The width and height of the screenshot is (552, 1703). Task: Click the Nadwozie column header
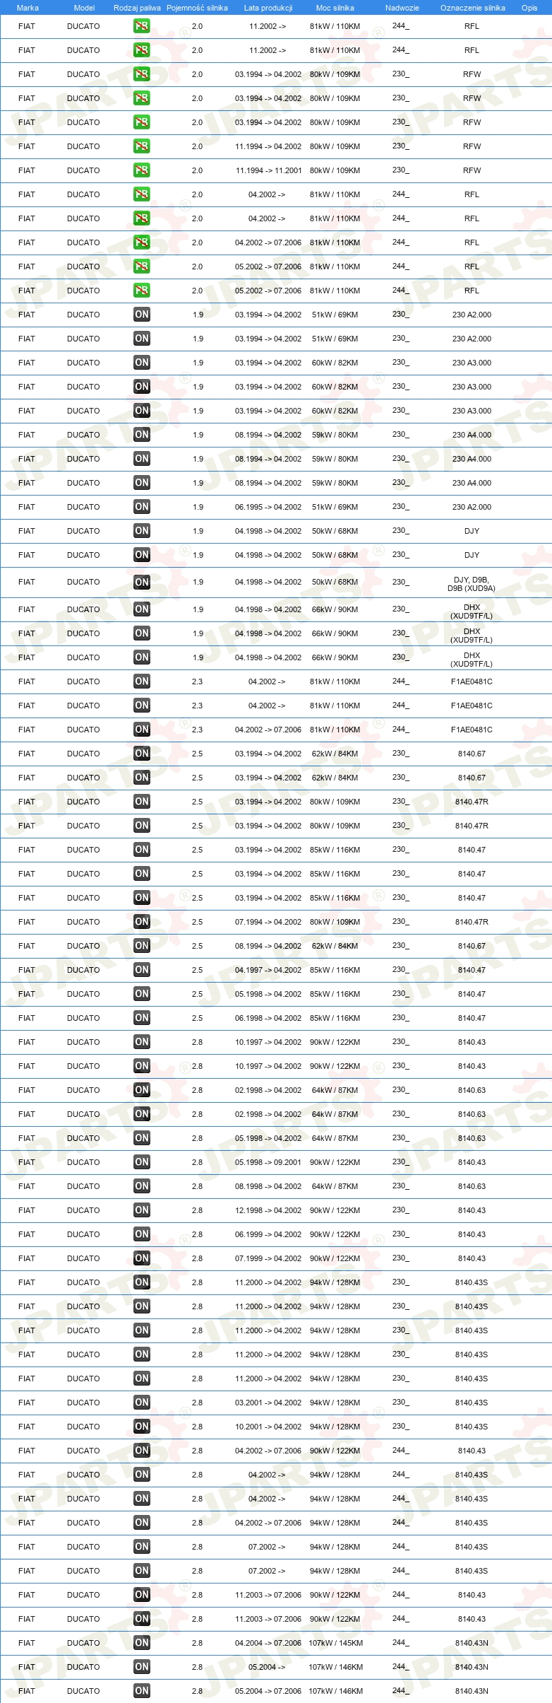(x=402, y=8)
